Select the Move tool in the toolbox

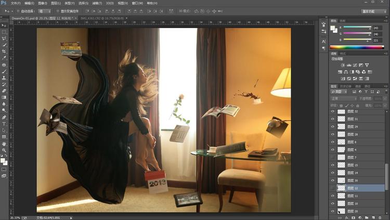click(4, 25)
